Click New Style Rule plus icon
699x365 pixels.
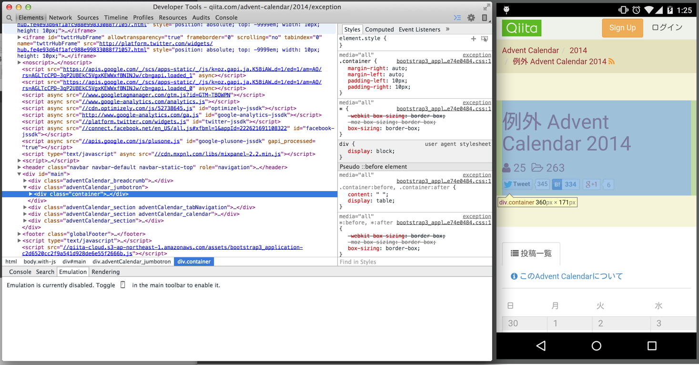[x=473, y=39]
